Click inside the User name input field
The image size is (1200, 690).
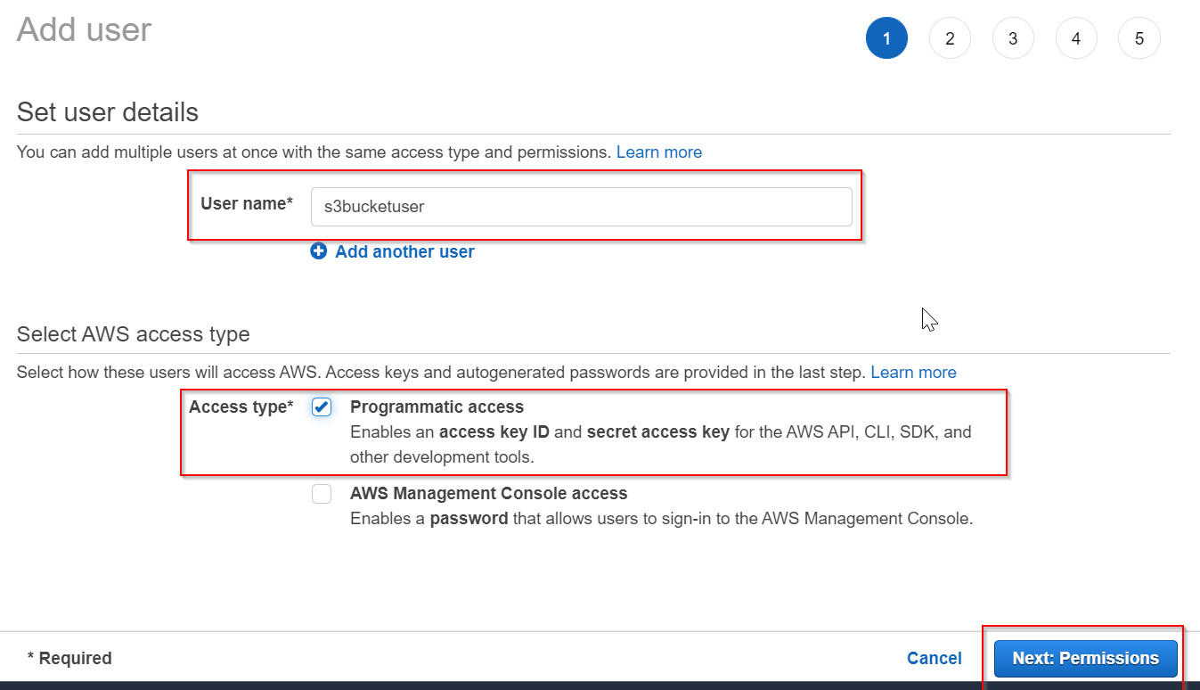(x=581, y=206)
